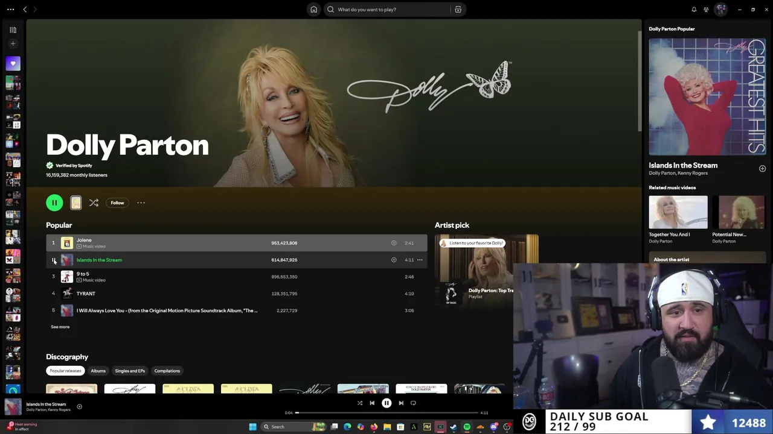Open now-playing album art in bottom bar

tap(13, 407)
